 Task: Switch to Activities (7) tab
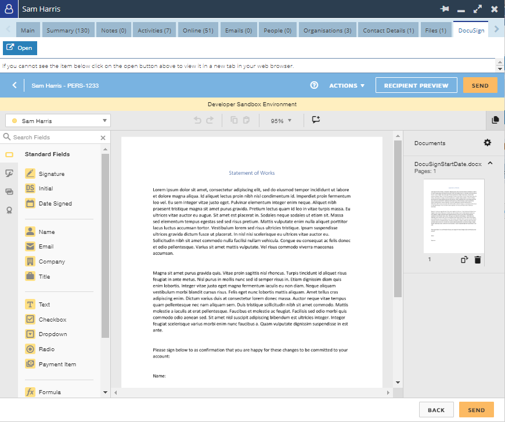point(154,30)
